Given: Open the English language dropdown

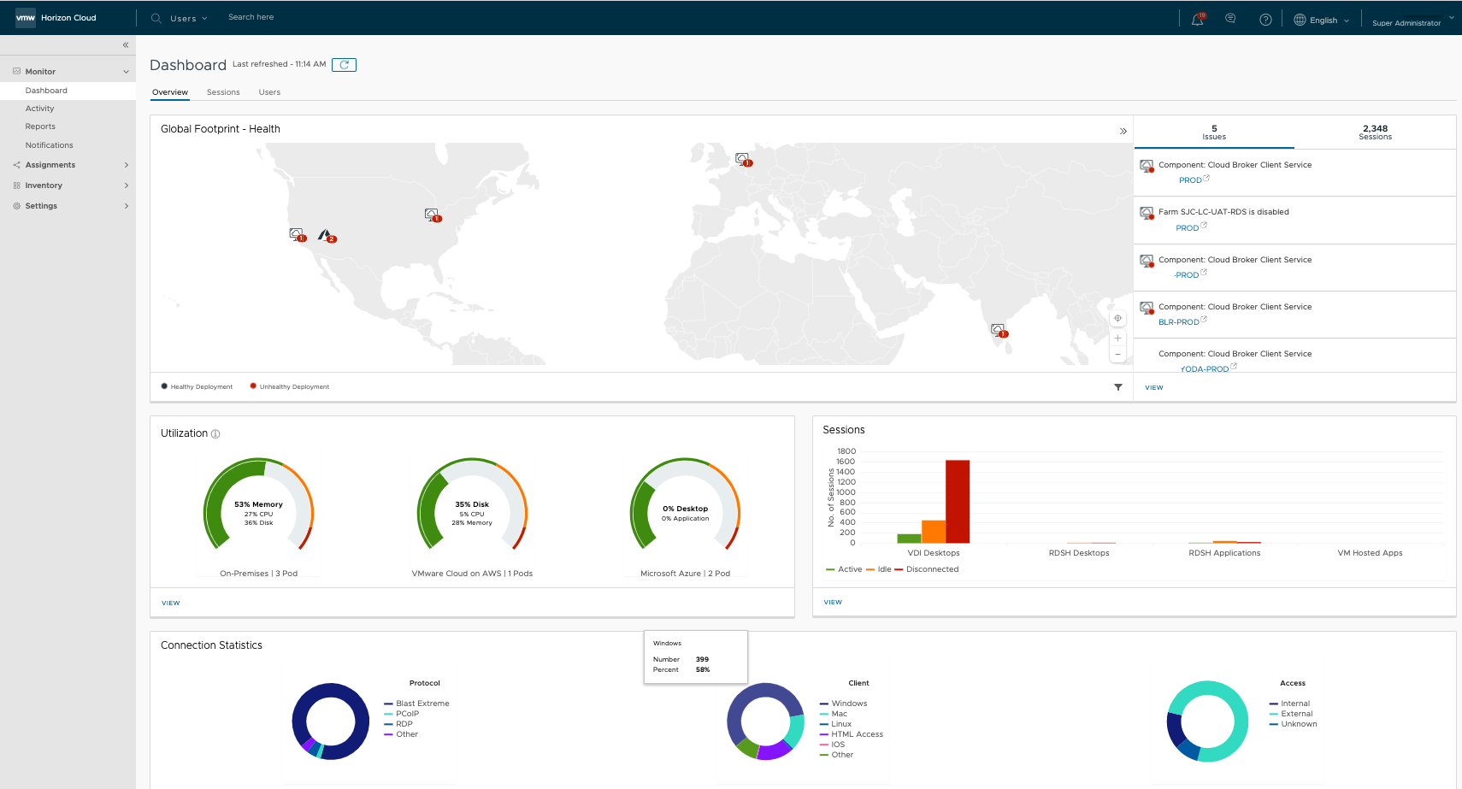Looking at the screenshot, I should (1322, 21).
